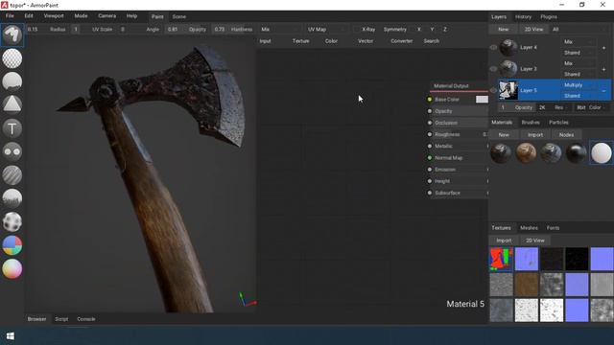Select the Brush tool in the left toolbar
Viewport: 614px width, 345px height.
(x=12, y=35)
